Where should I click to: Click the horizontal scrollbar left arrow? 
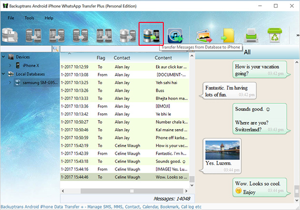[63, 191]
